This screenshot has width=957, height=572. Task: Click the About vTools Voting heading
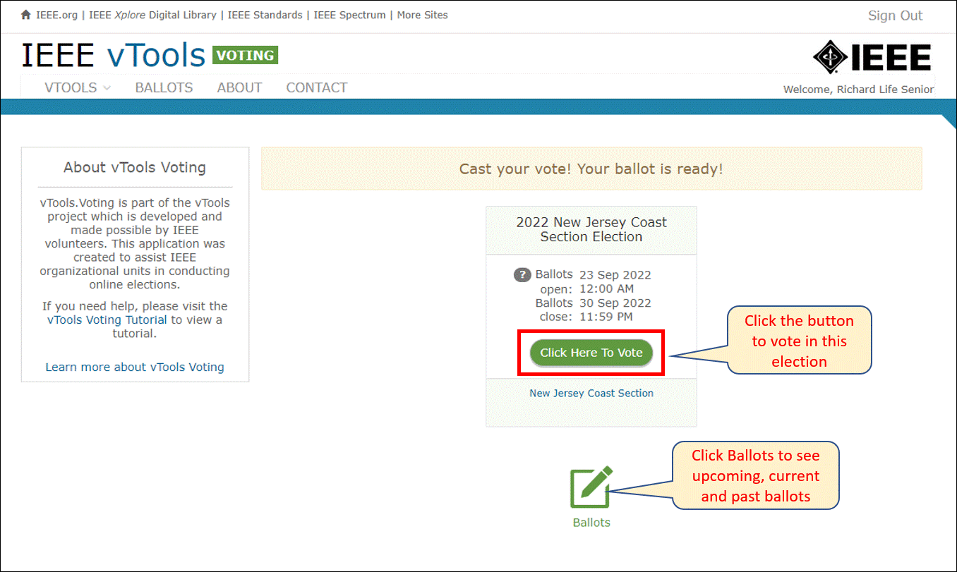coord(135,167)
